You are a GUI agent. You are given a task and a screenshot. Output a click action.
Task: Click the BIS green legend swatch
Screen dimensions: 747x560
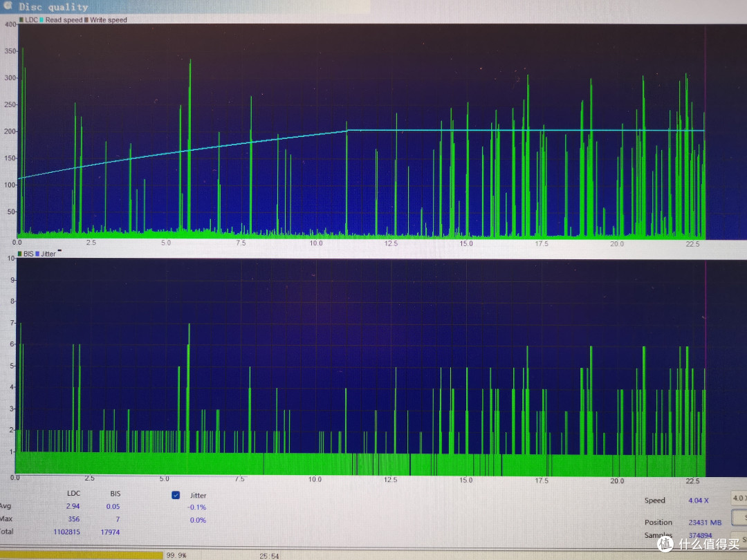pyautogui.click(x=19, y=254)
